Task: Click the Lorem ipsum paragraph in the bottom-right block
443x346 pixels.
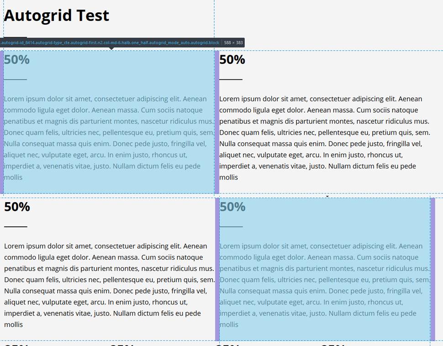Action: 324,285
